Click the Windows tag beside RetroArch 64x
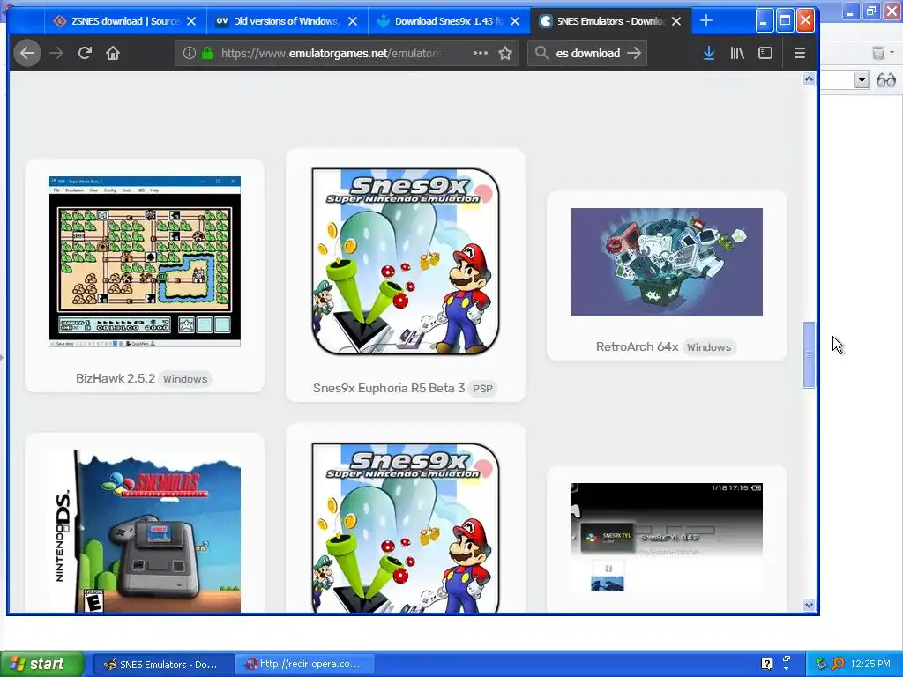903x677 pixels. click(709, 347)
